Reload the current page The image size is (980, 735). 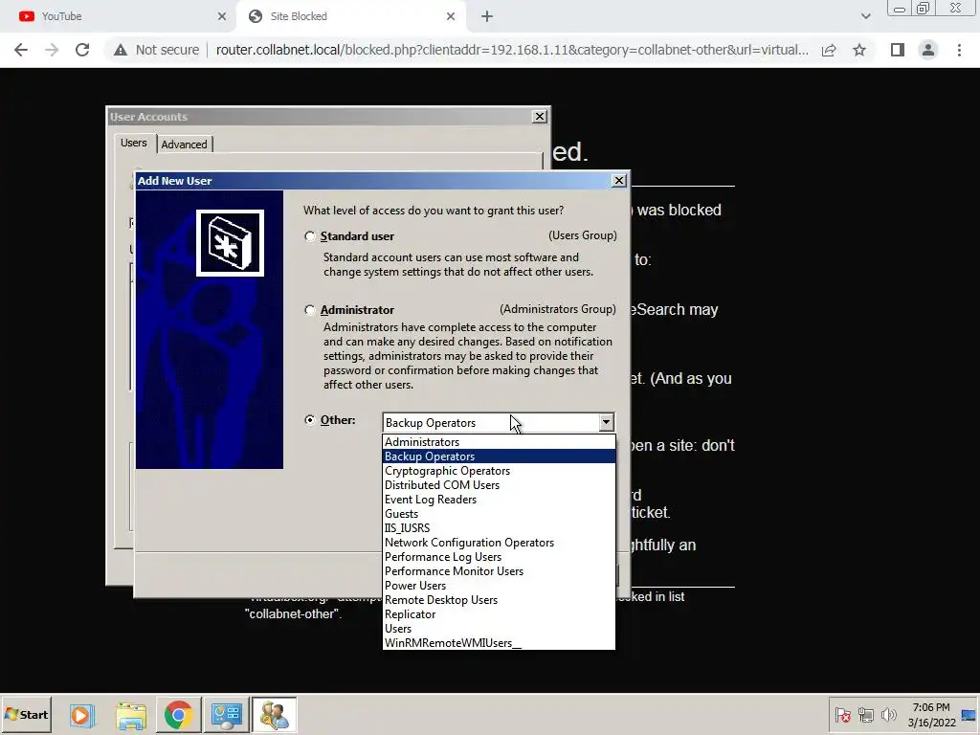(82, 50)
